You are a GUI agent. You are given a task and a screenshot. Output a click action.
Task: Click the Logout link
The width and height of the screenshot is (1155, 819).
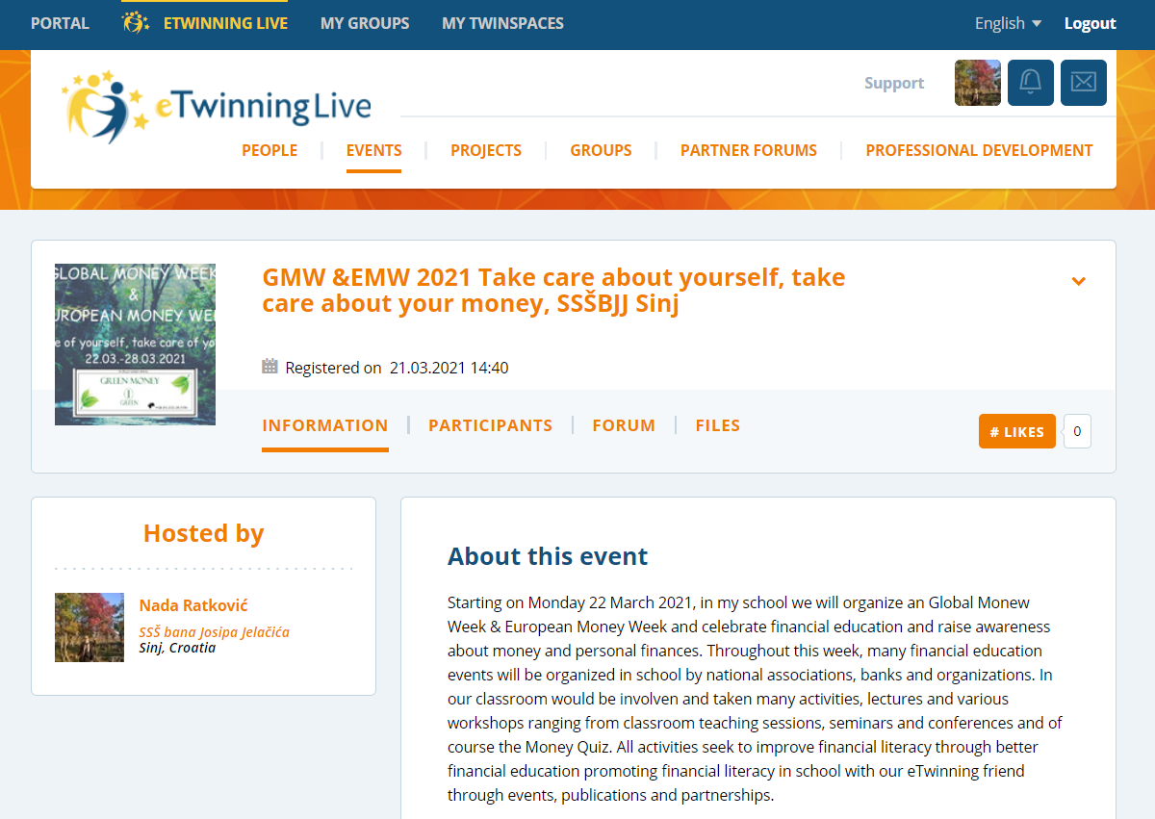pyautogui.click(x=1090, y=23)
